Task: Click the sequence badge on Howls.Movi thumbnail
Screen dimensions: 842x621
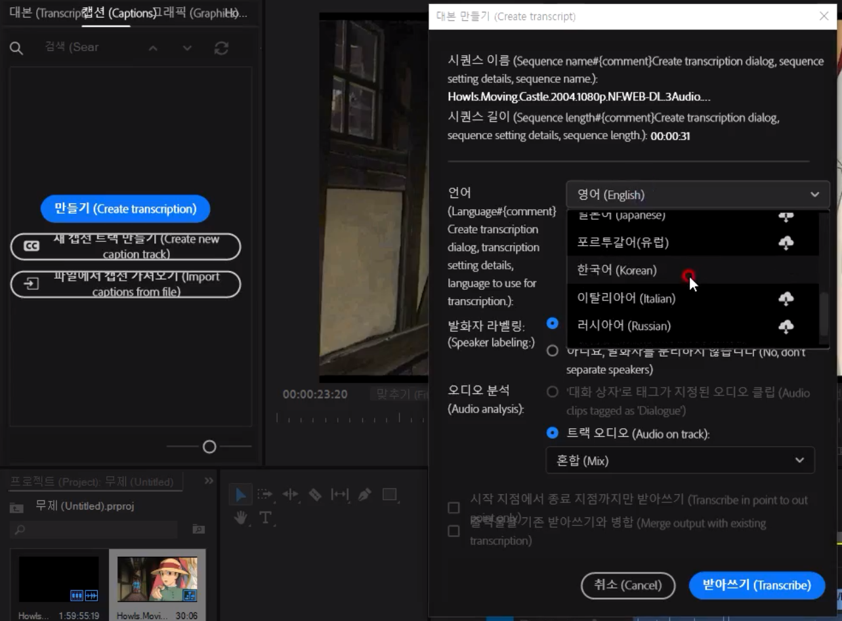Action: (x=190, y=595)
